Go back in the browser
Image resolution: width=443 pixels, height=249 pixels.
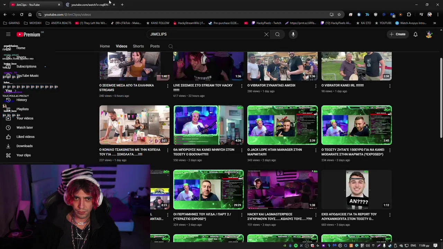coord(5,15)
